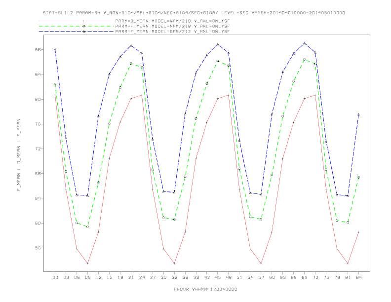Click the green dashed line sample in legend
Viewport: 391px width, 302px height.
coord(77,26)
